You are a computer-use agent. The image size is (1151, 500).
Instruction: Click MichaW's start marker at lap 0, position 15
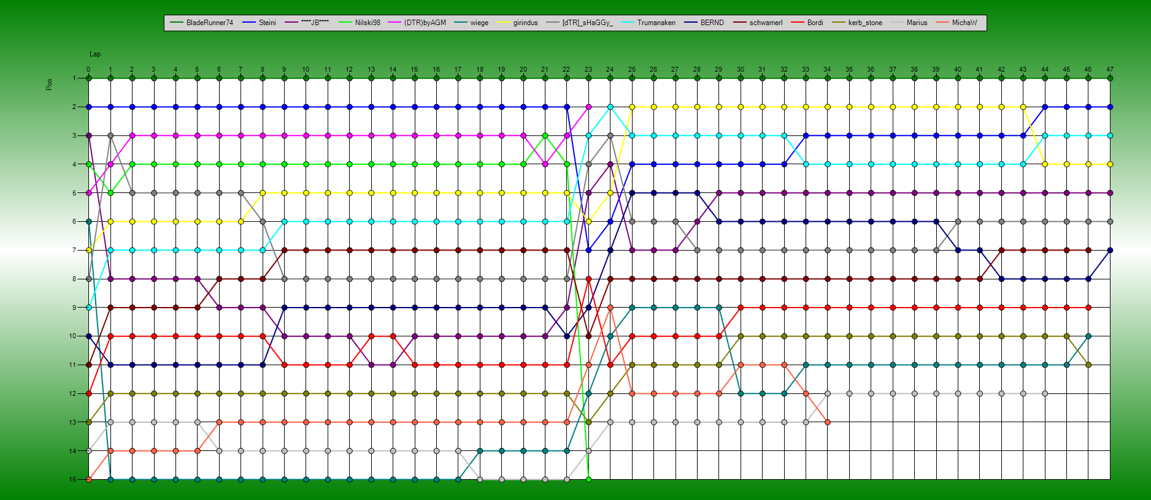click(x=89, y=479)
